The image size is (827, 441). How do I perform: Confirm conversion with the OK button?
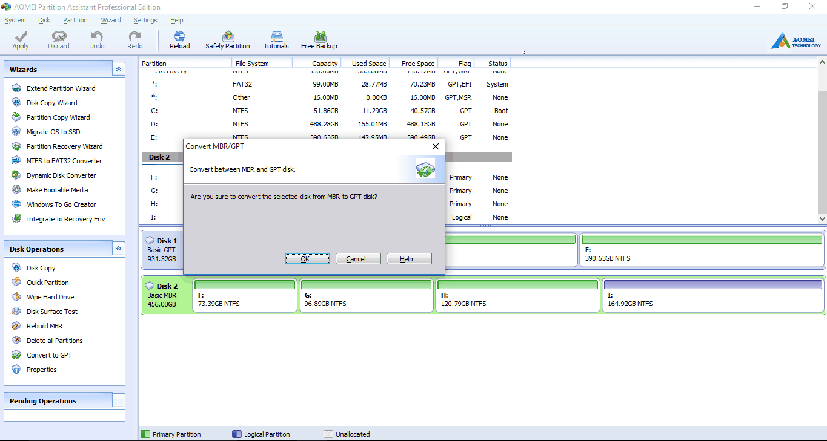307,259
